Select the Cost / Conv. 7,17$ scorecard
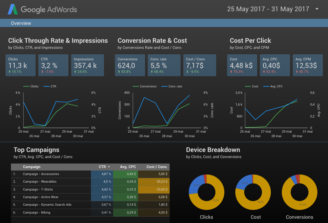Viewport: 328px width, 223px height. pos(199,65)
